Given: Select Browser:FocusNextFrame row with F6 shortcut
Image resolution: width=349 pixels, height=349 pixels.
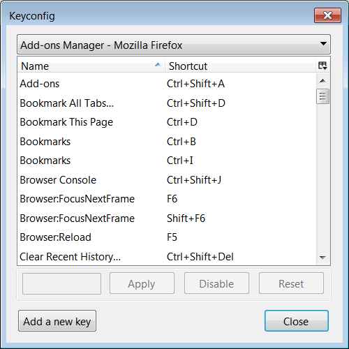Looking at the screenshot, I should [x=167, y=199].
